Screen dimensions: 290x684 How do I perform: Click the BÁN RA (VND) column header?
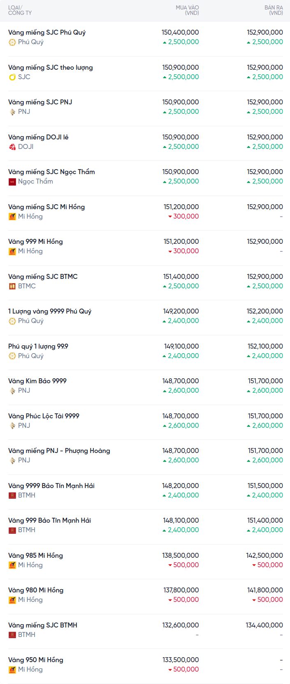coord(274,10)
